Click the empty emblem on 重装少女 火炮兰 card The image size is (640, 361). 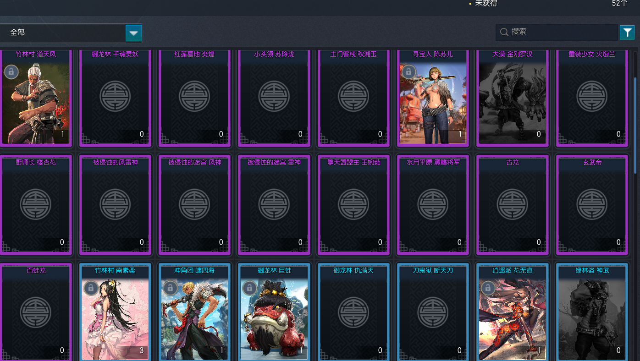592,96
